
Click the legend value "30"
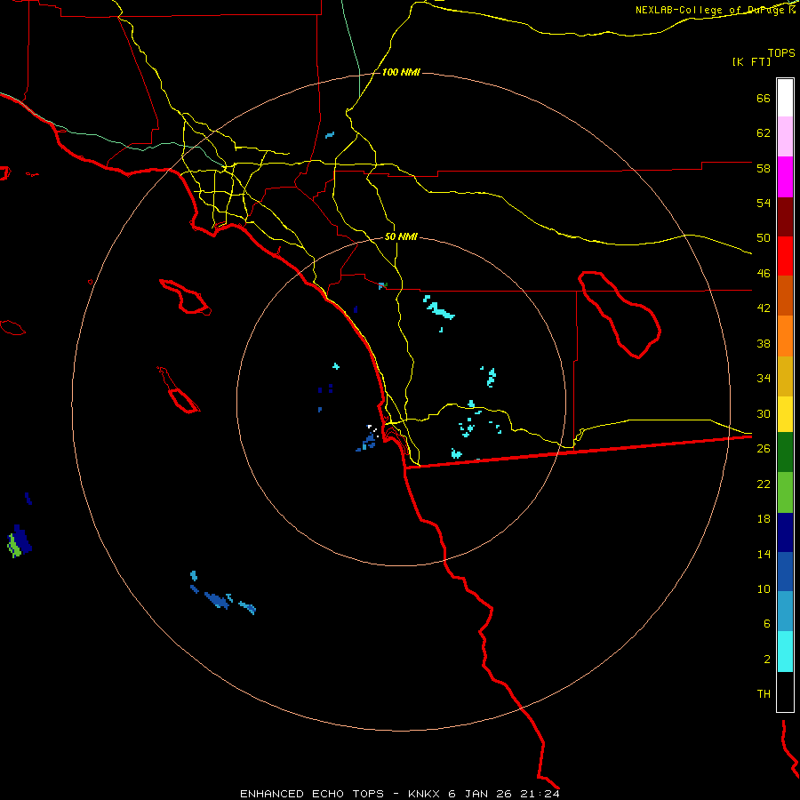[764, 413]
